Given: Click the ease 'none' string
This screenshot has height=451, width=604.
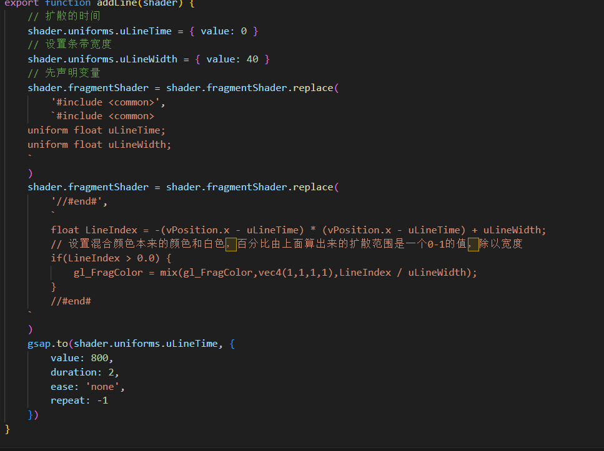Looking at the screenshot, I should tap(102, 387).
